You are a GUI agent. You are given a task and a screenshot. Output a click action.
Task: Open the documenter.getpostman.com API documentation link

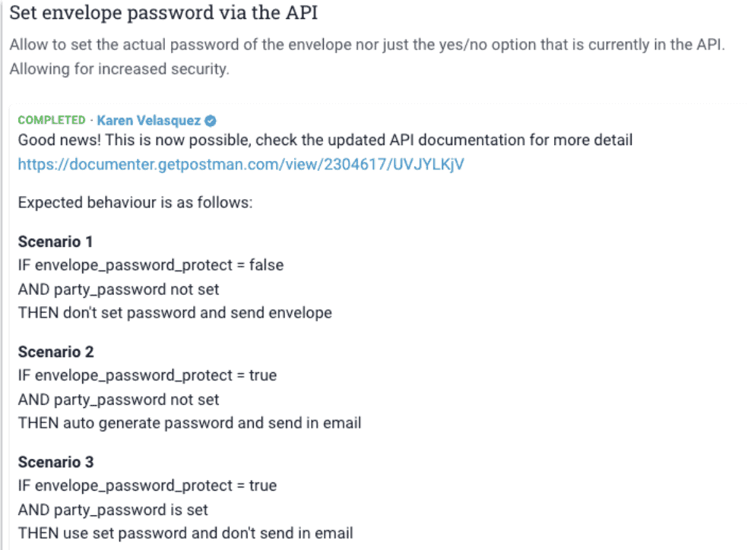click(x=241, y=164)
